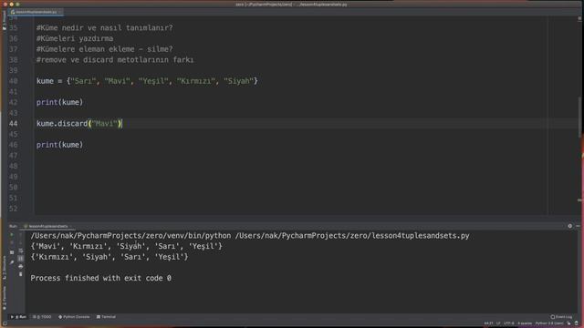The height and width of the screenshot is (328, 584).
Task: Select the lesson4tuplesandsets.py editor tab
Action: pos(36,12)
